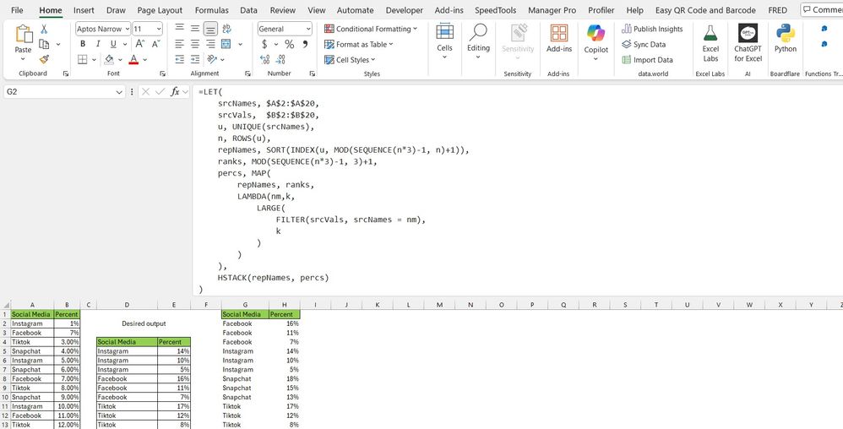Image resolution: width=843 pixels, height=429 pixels.
Task: Click Top Align icon
Action: pos(180,29)
